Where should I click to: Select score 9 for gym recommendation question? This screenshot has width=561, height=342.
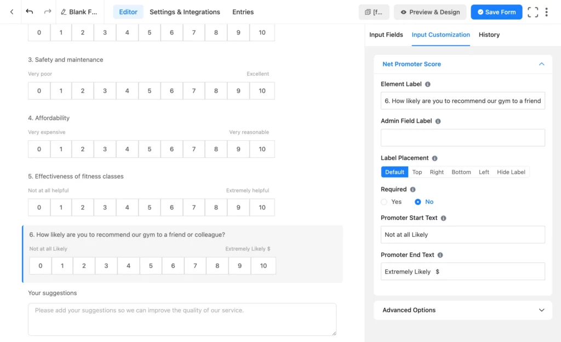coord(239,266)
